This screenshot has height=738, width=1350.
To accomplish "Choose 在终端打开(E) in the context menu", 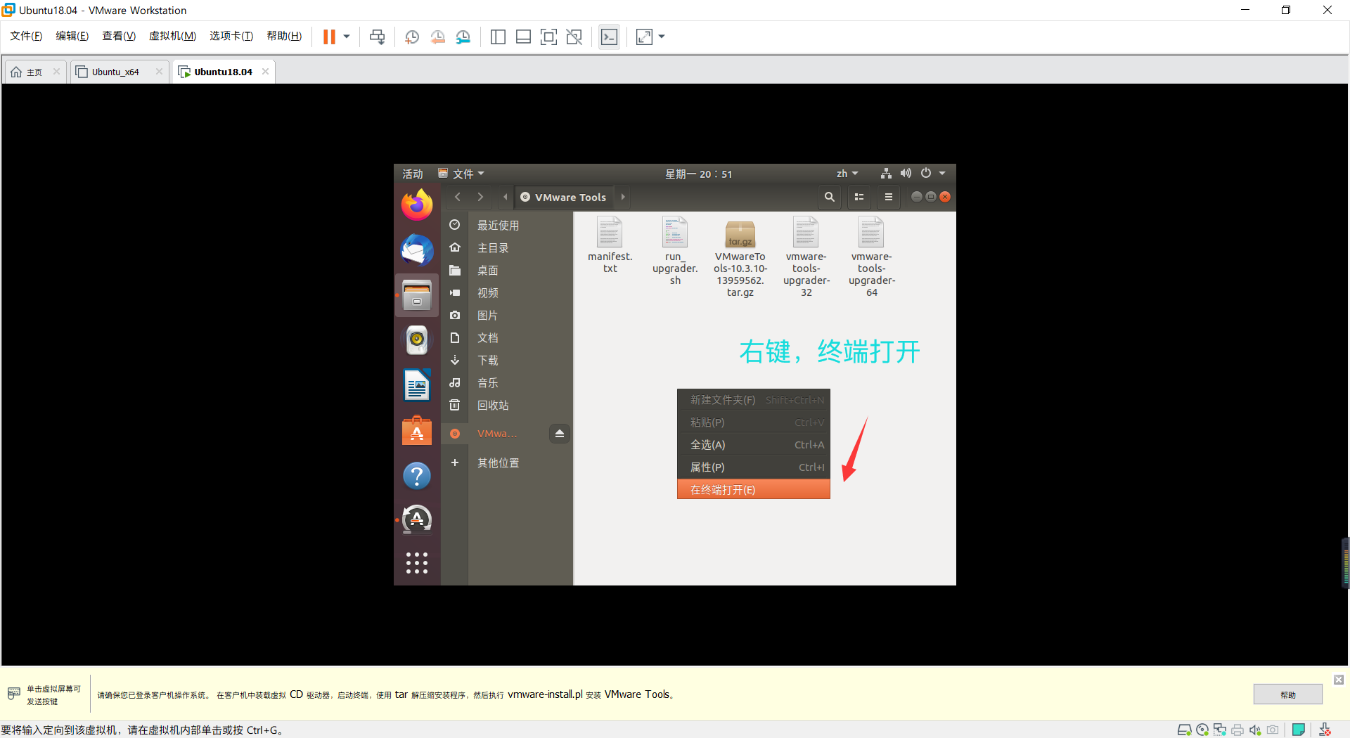I will pos(754,490).
